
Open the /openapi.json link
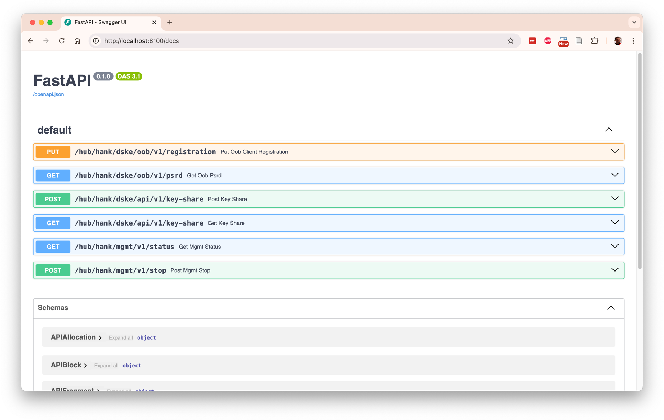pos(48,94)
